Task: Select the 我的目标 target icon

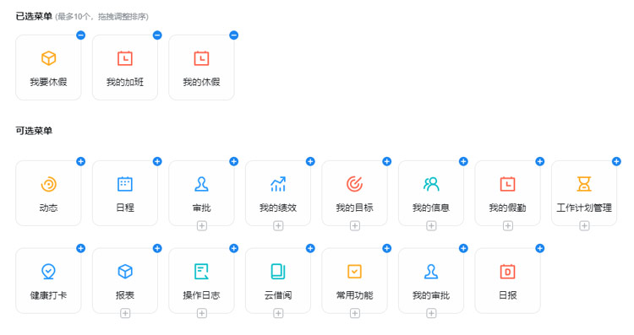Action: coord(354,184)
